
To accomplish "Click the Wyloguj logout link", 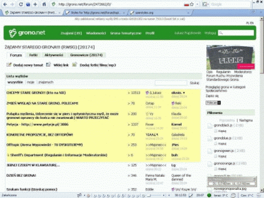I will (x=210, y=33).
